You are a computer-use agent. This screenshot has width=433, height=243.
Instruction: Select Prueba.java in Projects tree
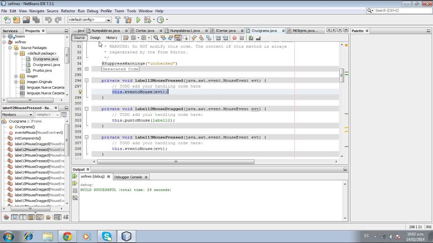tap(42, 71)
